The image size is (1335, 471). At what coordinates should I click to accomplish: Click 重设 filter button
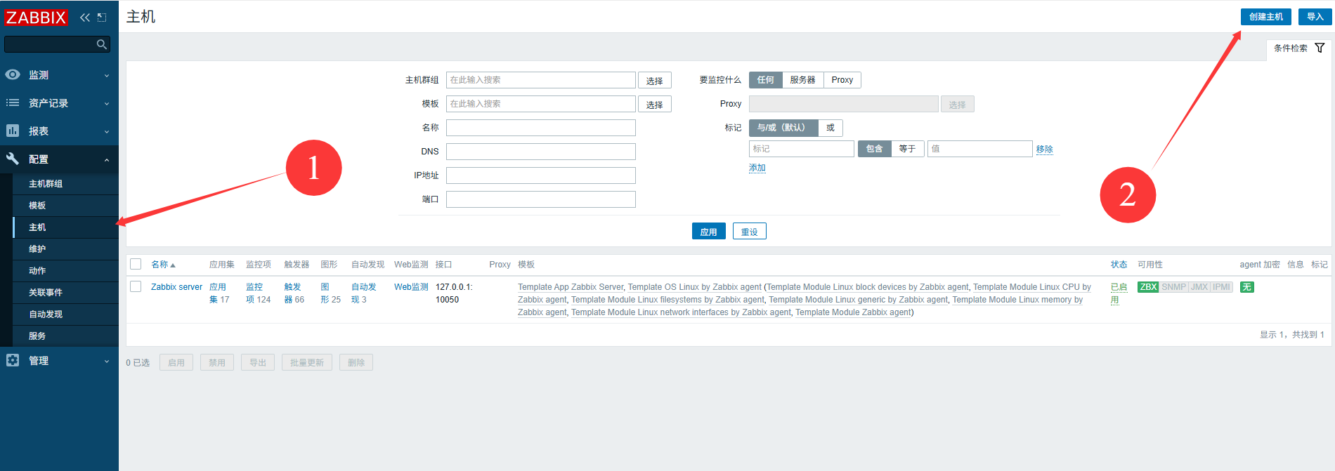coord(749,232)
